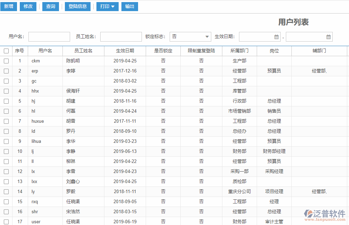The width and height of the screenshot is (349, 225).
Task: Open the 锁定标志 dropdown showing 否
Action: coord(190,36)
